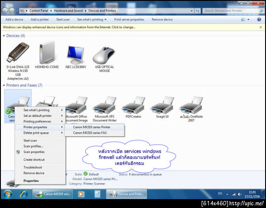Choose Remove device in context menu
Image resolution: width=266 pixels, height=208 pixels.
pyautogui.click(x=40, y=173)
